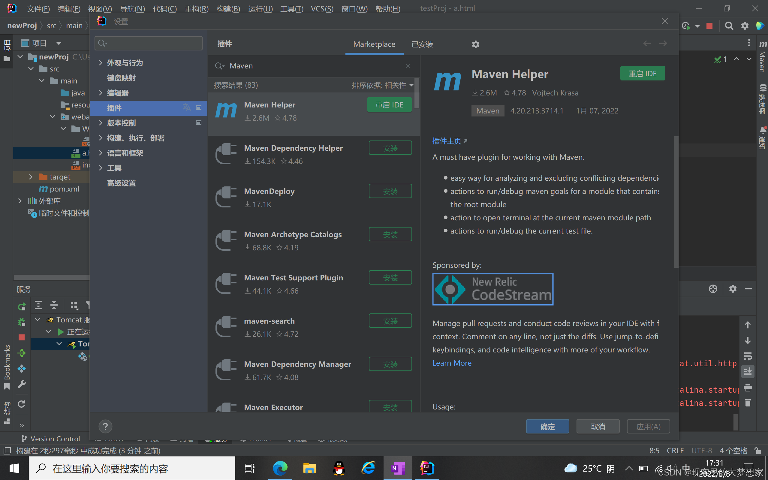768x480 pixels.
Task: Expand all in the 服务 toolbar
Action: [38, 305]
